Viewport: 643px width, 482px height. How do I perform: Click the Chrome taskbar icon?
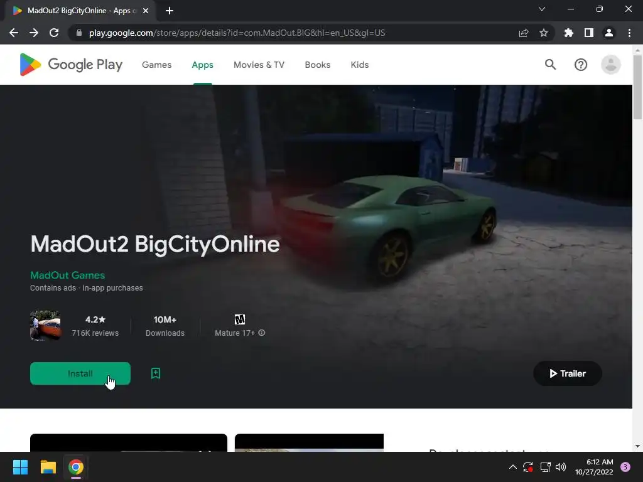76,467
